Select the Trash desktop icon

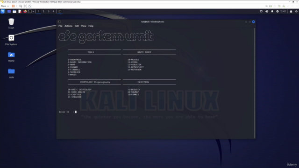[11, 23]
